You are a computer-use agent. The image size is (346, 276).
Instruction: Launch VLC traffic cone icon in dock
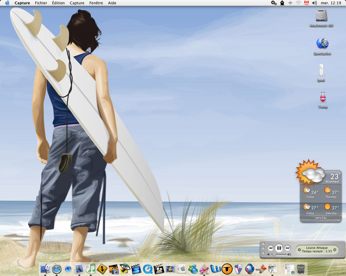point(170,269)
